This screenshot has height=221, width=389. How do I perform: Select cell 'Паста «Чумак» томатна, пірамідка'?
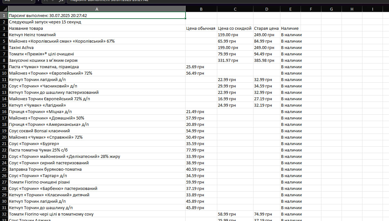pos(97,67)
